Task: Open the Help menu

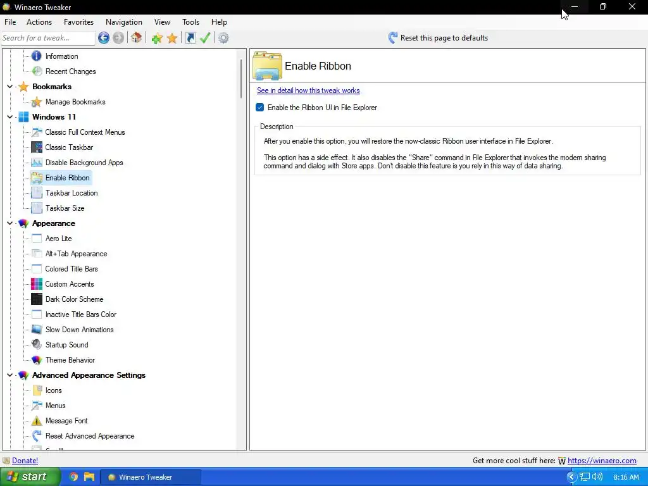Action: pyautogui.click(x=219, y=22)
